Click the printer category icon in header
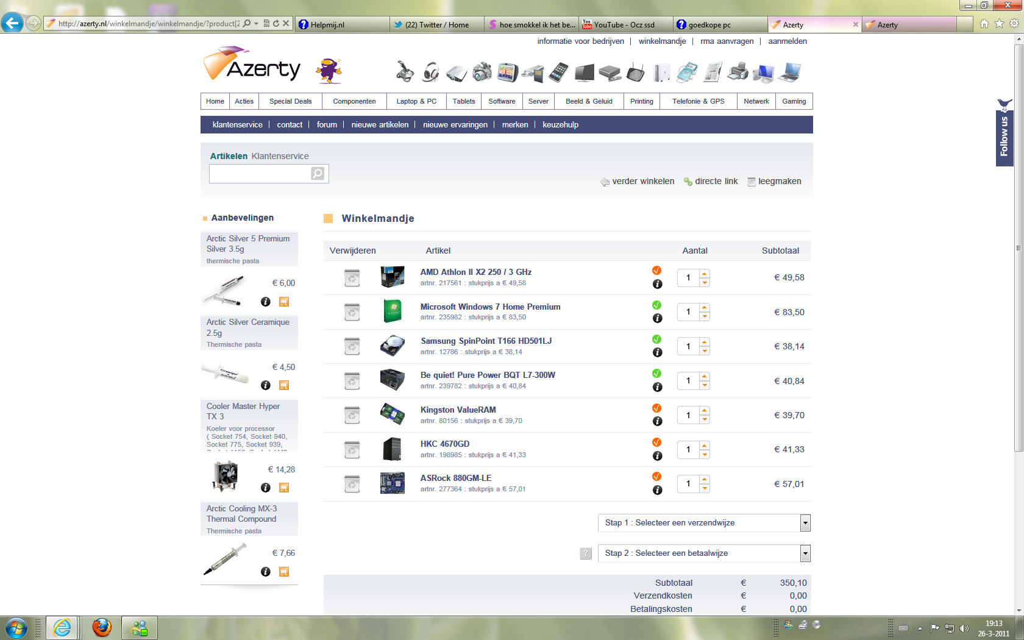Screen dimensions: 1024x640 [738, 71]
